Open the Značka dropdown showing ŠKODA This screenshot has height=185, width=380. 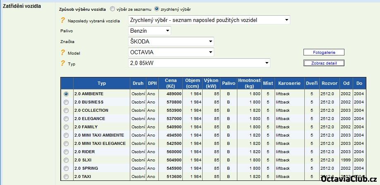(171, 41)
